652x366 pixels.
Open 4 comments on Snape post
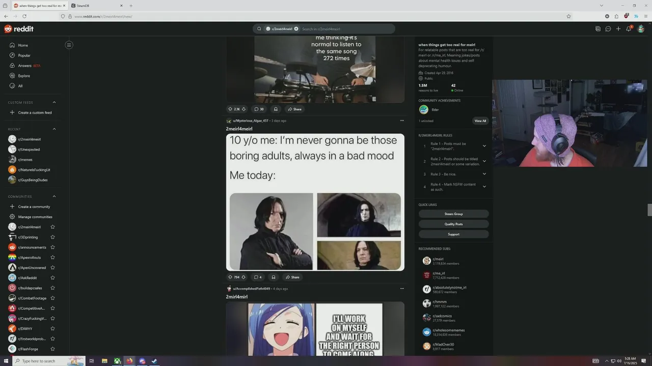[x=258, y=277]
